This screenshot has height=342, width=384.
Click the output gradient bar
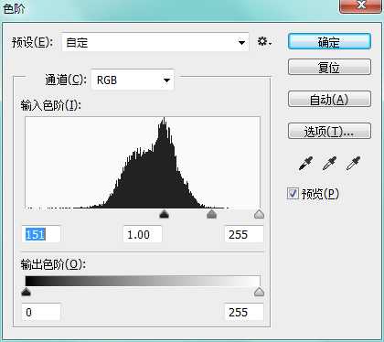pos(143,281)
